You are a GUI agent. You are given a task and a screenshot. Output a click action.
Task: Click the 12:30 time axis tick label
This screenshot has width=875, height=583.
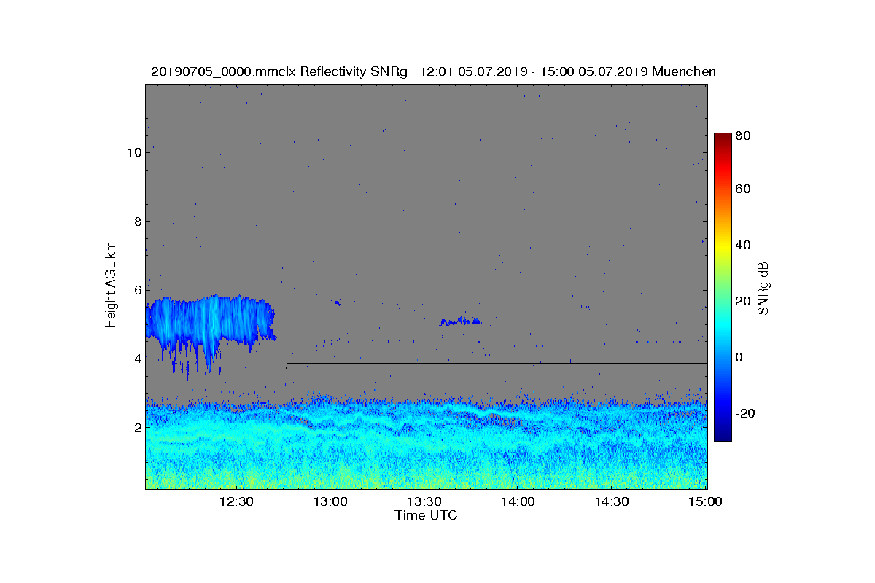click(x=236, y=501)
